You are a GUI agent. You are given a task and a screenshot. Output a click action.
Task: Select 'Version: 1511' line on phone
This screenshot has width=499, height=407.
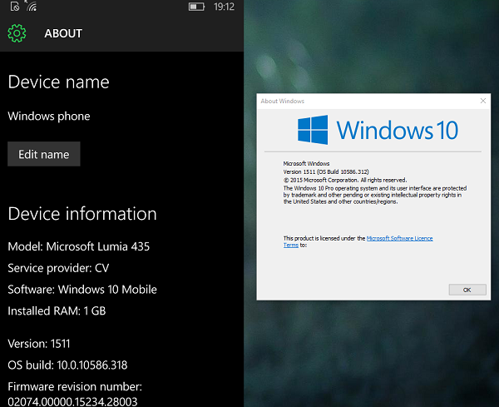(39, 344)
